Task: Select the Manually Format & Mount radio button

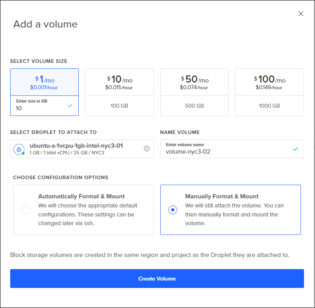Action: pos(172,210)
